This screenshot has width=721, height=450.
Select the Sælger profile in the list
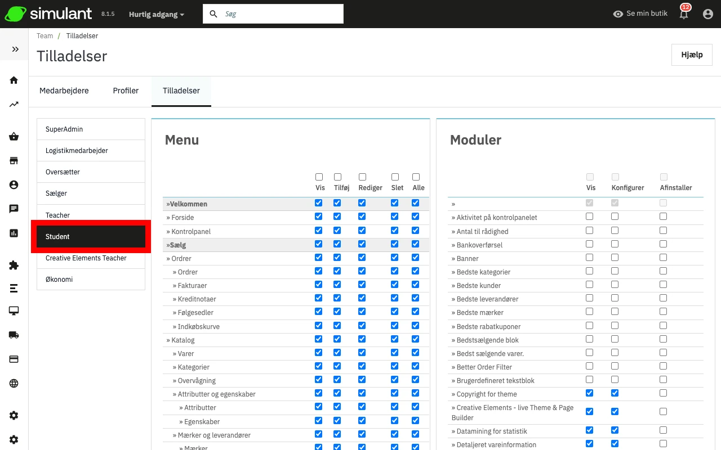tap(91, 193)
